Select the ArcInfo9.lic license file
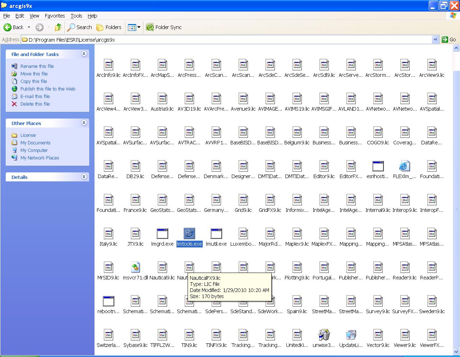The width and height of the screenshot is (460, 357). click(108, 65)
